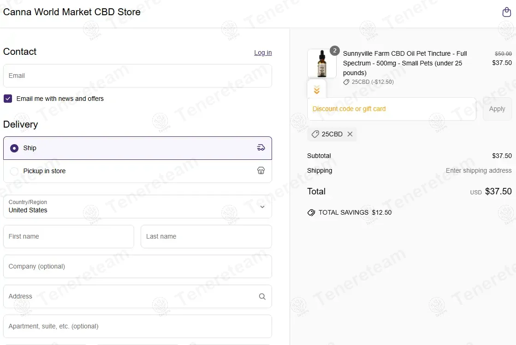Image resolution: width=516 pixels, height=345 pixels.
Task: Click the search magnifier in Address field
Action: click(262, 297)
